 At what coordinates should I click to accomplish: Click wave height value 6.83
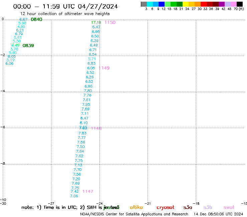coord(91,63)
